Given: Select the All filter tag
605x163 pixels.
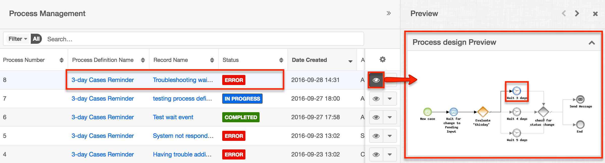Looking at the screenshot, I should click(36, 39).
